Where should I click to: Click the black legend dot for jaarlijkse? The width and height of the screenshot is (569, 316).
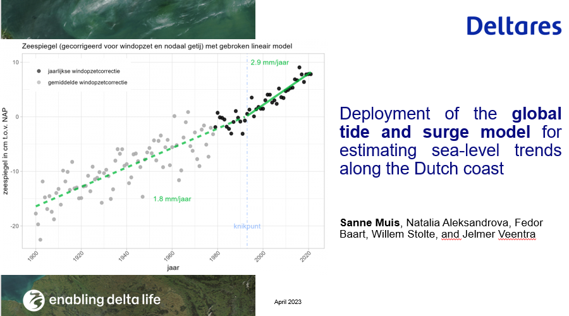coord(39,71)
